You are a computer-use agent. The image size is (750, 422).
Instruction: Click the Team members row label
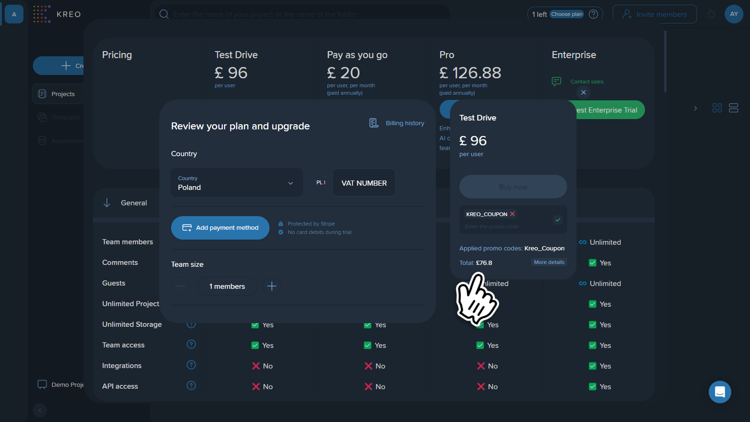[x=127, y=242]
